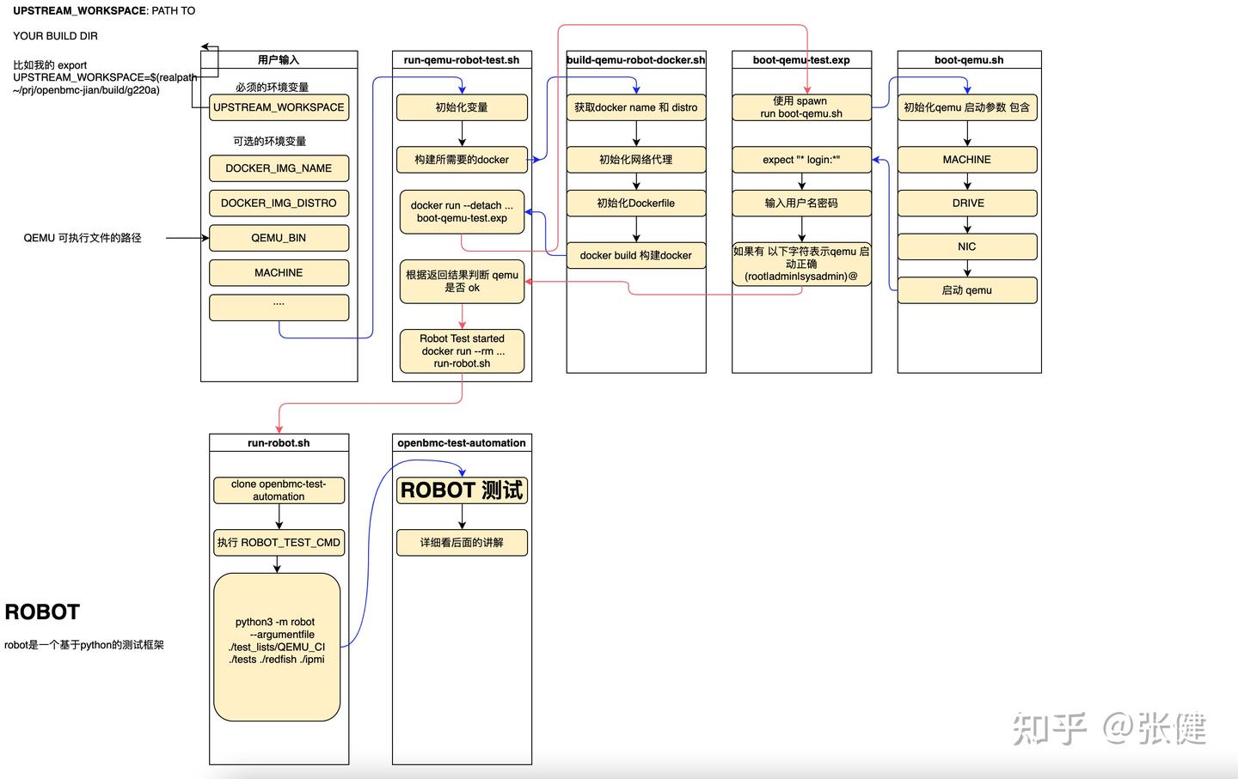Screen dimensions: 1238x779
Task: Select openbmc-test-automation column header
Action: coord(462,443)
